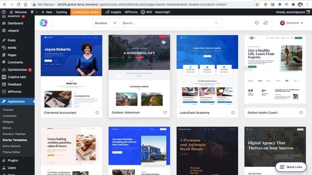Open Caching in admin bar

click(61, 12)
